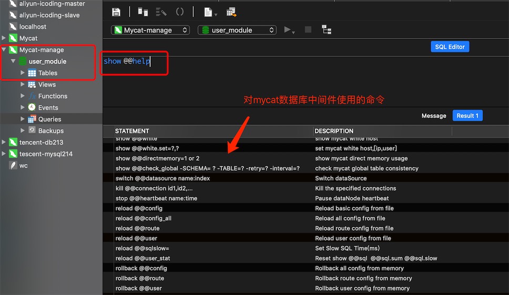Select 'Rollback route config from memory' description
This screenshot has height=295, width=509.
tap(363, 278)
